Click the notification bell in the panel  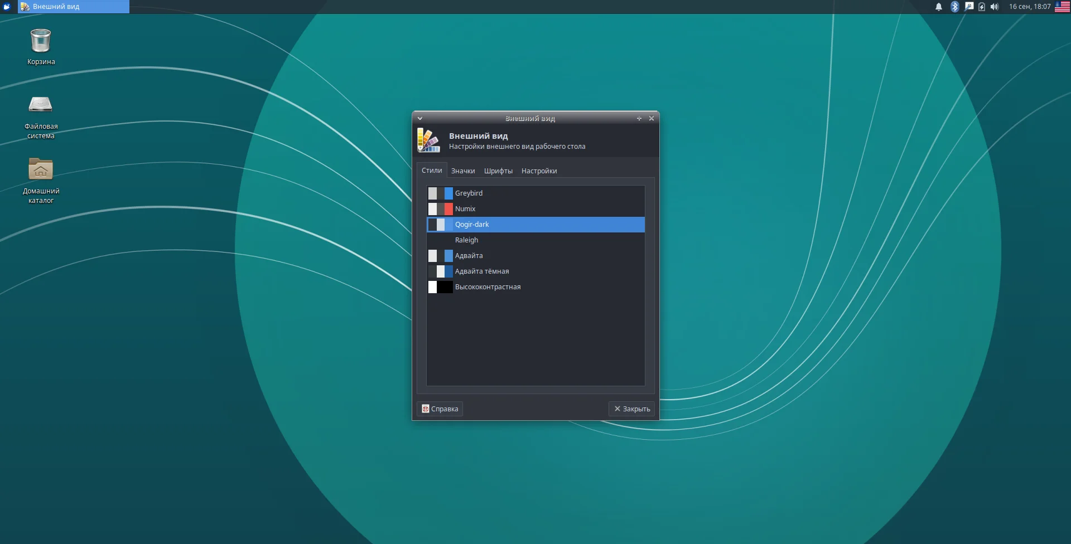pos(939,7)
